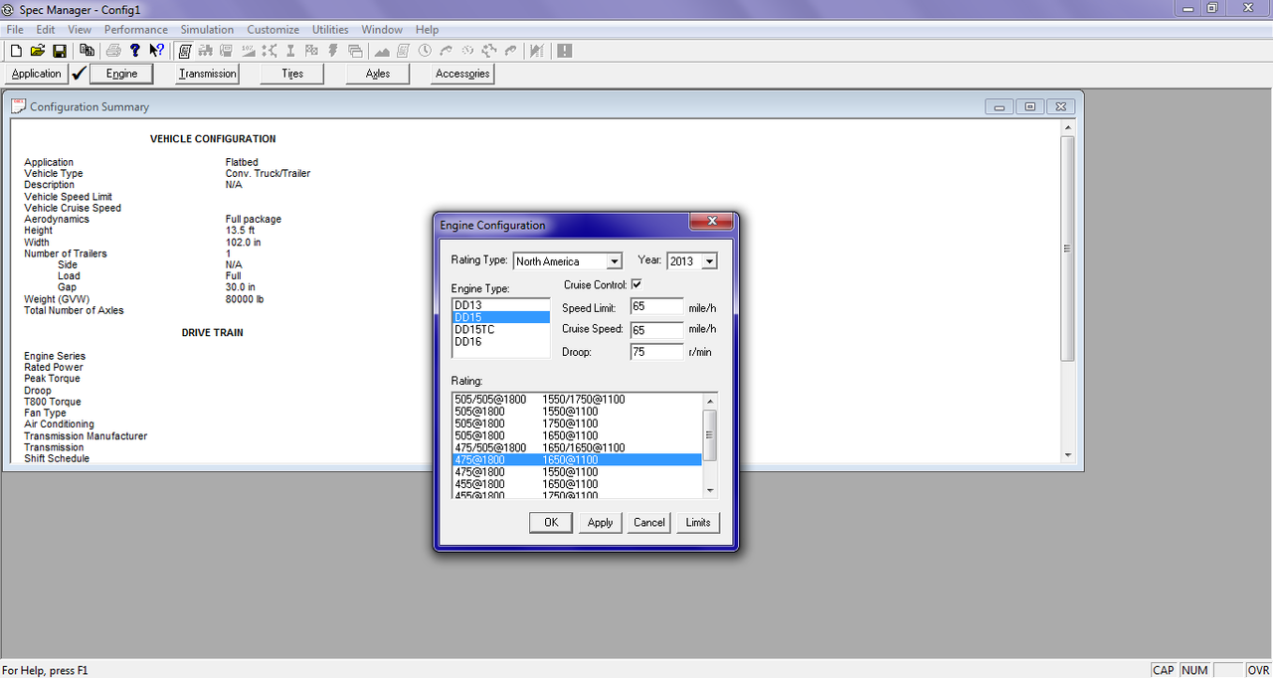Select rating 505@1800 1750@1100

pos(577,424)
